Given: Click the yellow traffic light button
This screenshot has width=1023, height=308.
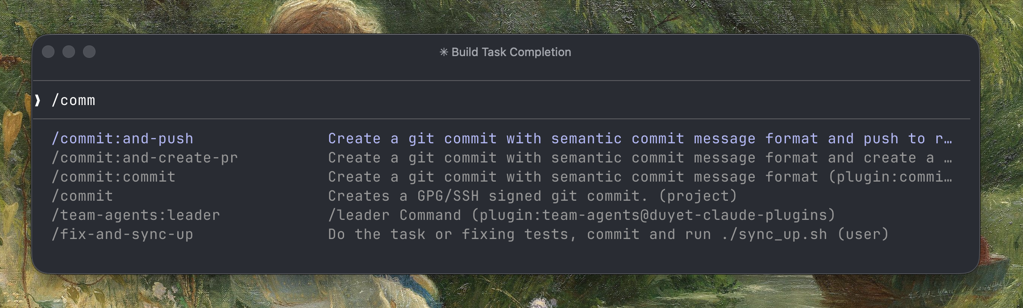Looking at the screenshot, I should pyautogui.click(x=69, y=52).
